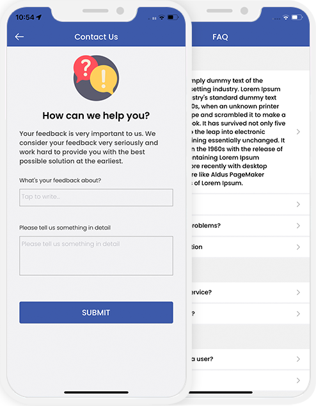
Task: Tap the signal bars on the Contact Us phone
Action: coord(152,19)
